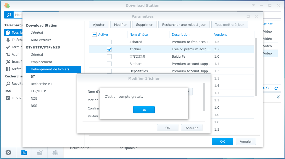
Task: Cancel the Modifier 1fichier dialog
Action: [x=191, y=128]
